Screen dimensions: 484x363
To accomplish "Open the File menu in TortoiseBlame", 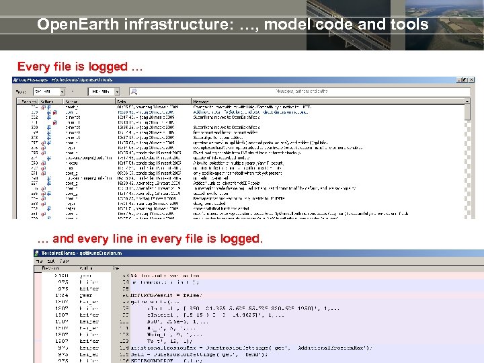I will coord(40,261).
